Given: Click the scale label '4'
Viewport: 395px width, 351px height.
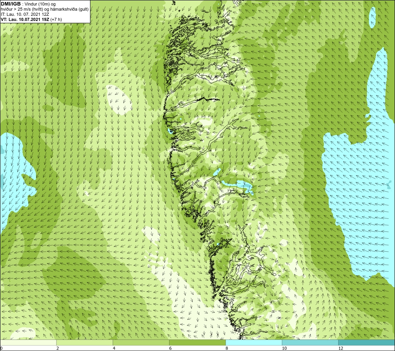Looking at the screenshot, I should pyautogui.click(x=114, y=348).
